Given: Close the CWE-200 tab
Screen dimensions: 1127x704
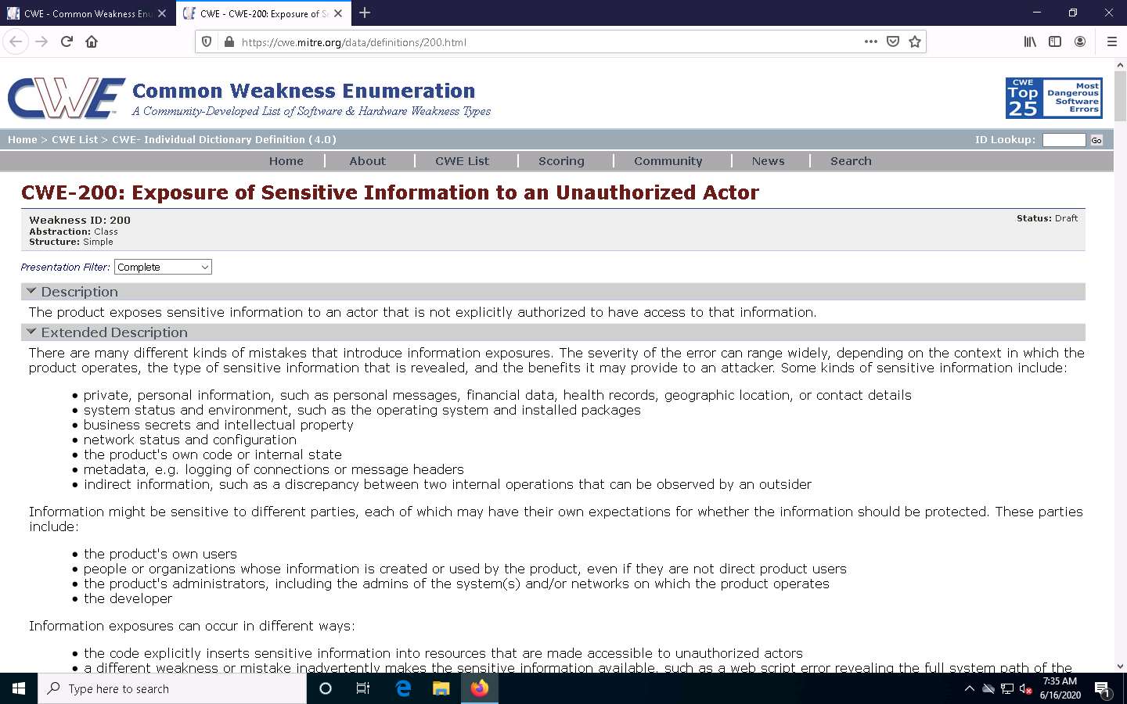Looking at the screenshot, I should (x=338, y=13).
